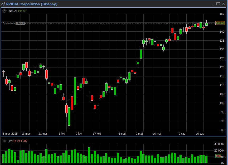Click the 11m volume axis tag
The image size is (228, 165).
coord(218,156)
